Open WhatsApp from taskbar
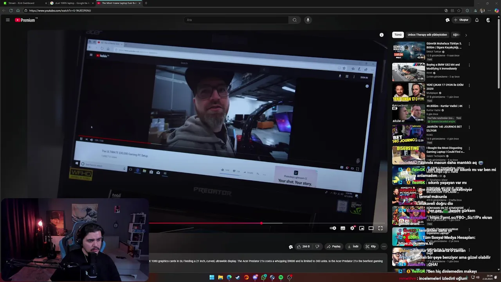The width and height of the screenshot is (501, 282). pos(263,277)
